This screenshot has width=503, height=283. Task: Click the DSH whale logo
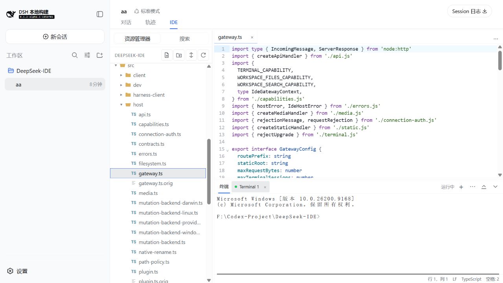pos(11,14)
